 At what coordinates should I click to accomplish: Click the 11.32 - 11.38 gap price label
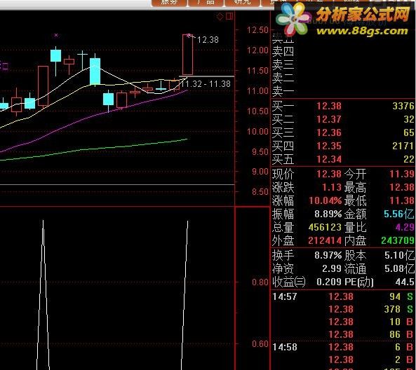tap(206, 84)
